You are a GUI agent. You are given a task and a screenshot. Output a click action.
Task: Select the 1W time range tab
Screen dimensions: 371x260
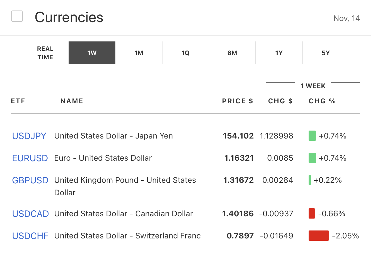(92, 53)
